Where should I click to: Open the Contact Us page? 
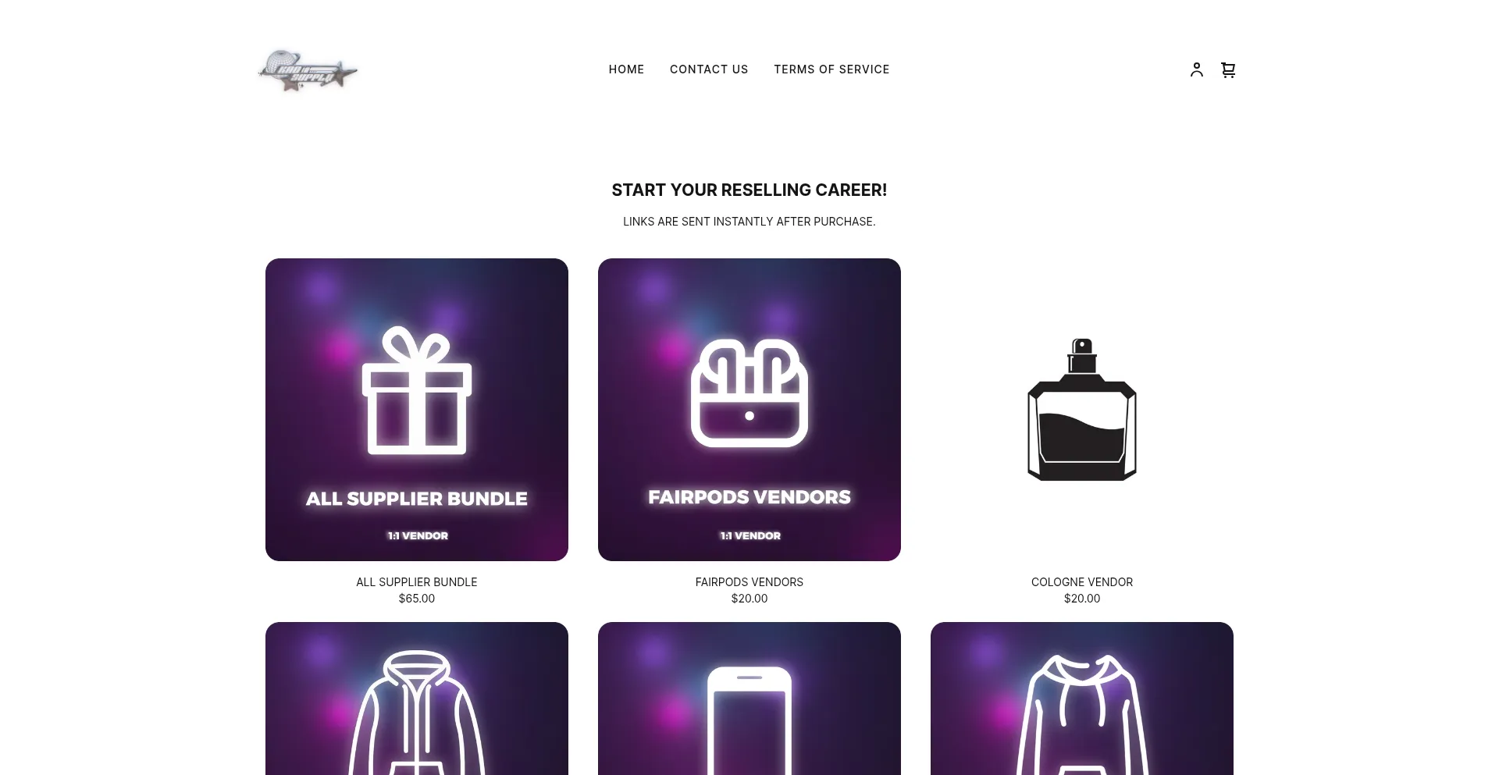click(709, 69)
